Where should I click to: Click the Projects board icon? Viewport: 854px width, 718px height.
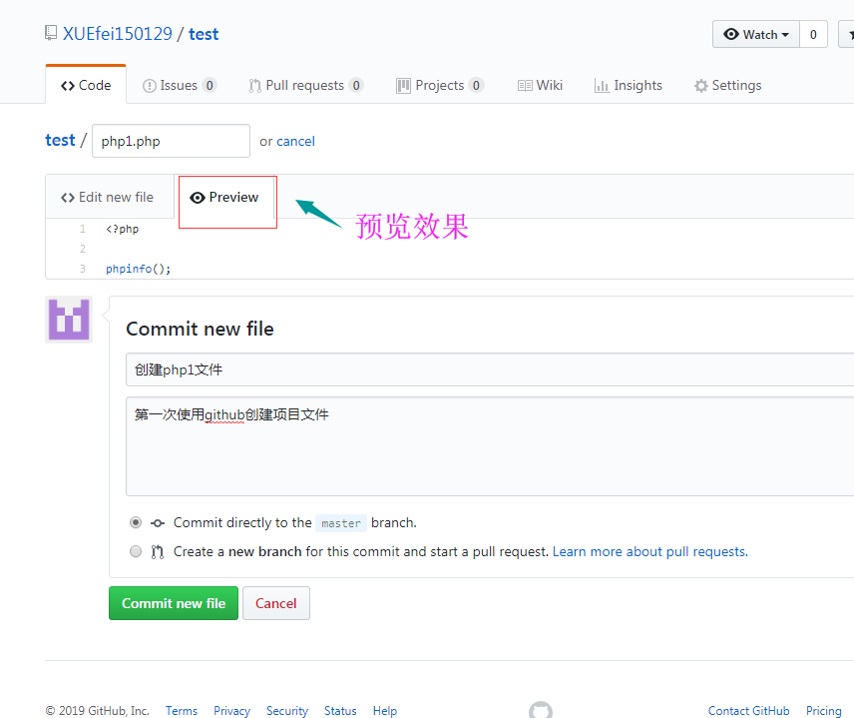coord(404,86)
